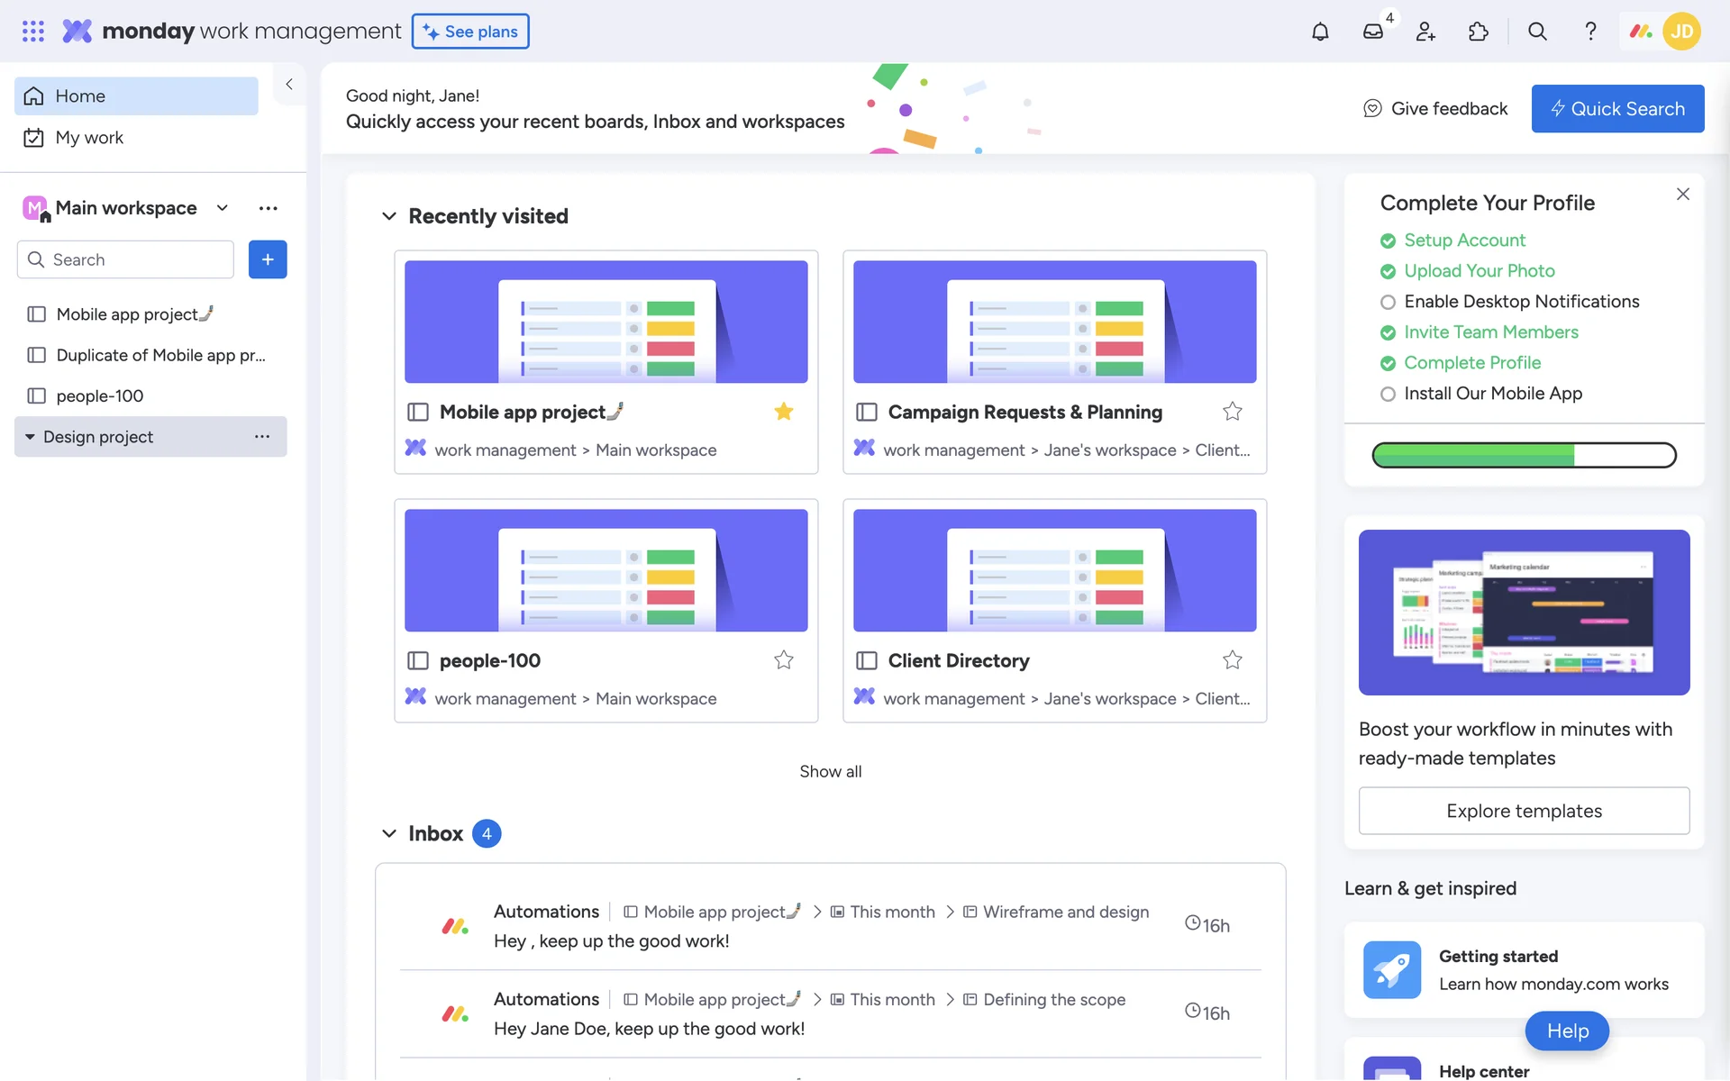Type in the workspace Search field
Viewport: 1730px width, 1081px height.
135,259
